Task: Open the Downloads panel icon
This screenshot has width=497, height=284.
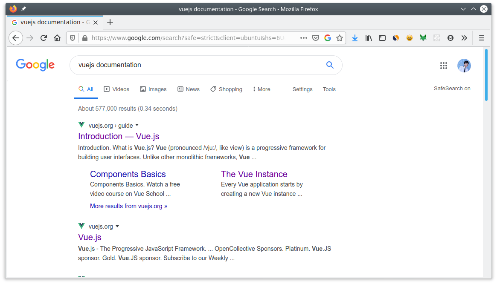Action: point(355,38)
